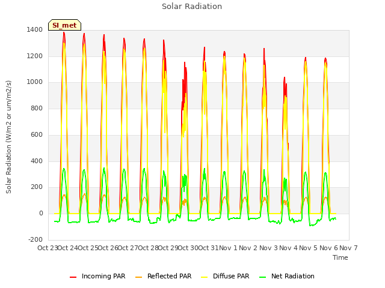Click the 600 y-axis tick label
The image size is (385, 288).
37,134
